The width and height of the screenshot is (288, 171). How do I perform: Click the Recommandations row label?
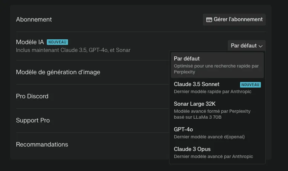(x=42, y=144)
